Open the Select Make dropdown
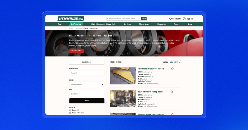The height and width of the screenshot is (130, 248). (x=87, y=94)
